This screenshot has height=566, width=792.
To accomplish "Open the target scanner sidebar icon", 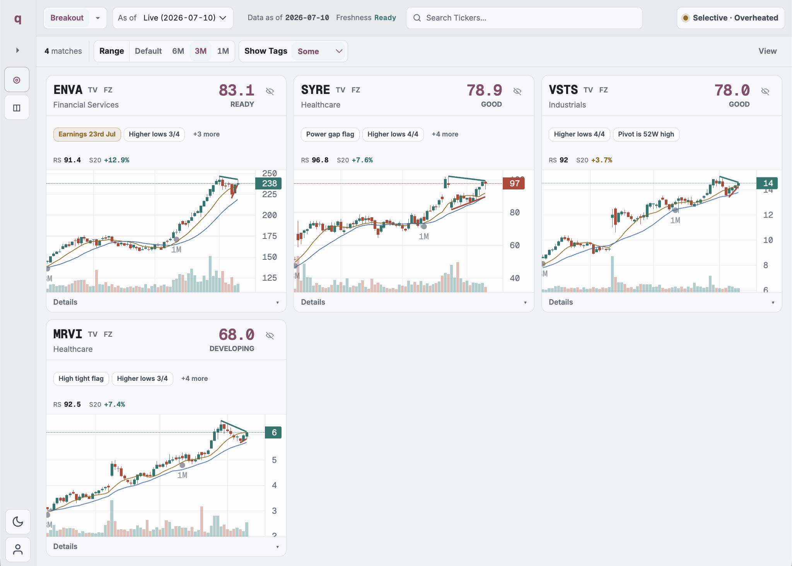I will [17, 80].
